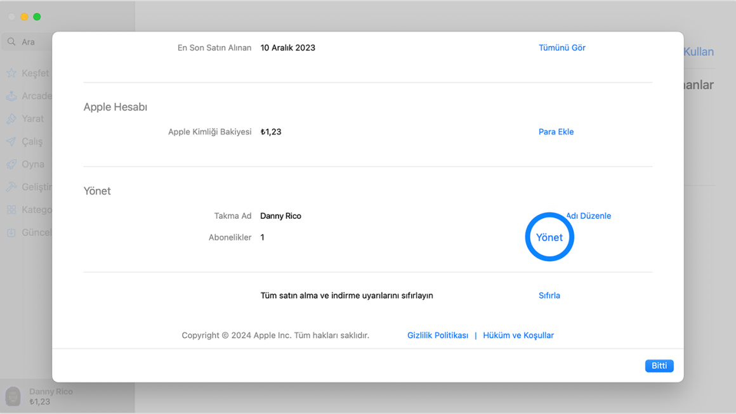Click the Danny Rico nickname value
Image resolution: width=736 pixels, height=414 pixels.
point(280,216)
